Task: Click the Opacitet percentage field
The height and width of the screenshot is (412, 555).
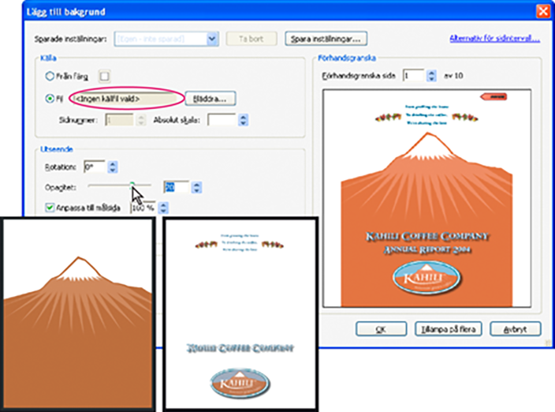Action: click(x=177, y=187)
